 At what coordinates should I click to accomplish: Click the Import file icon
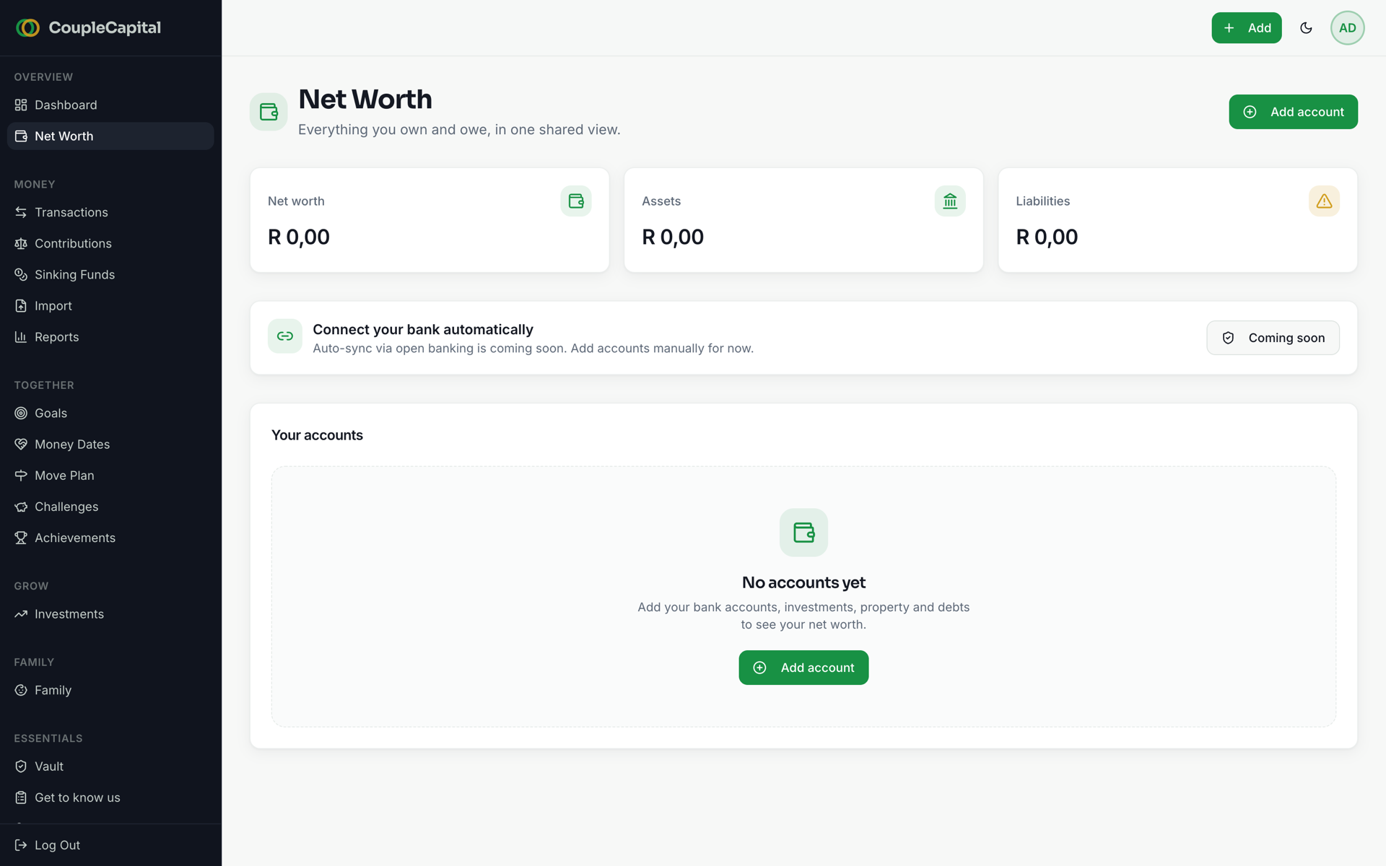coord(21,305)
